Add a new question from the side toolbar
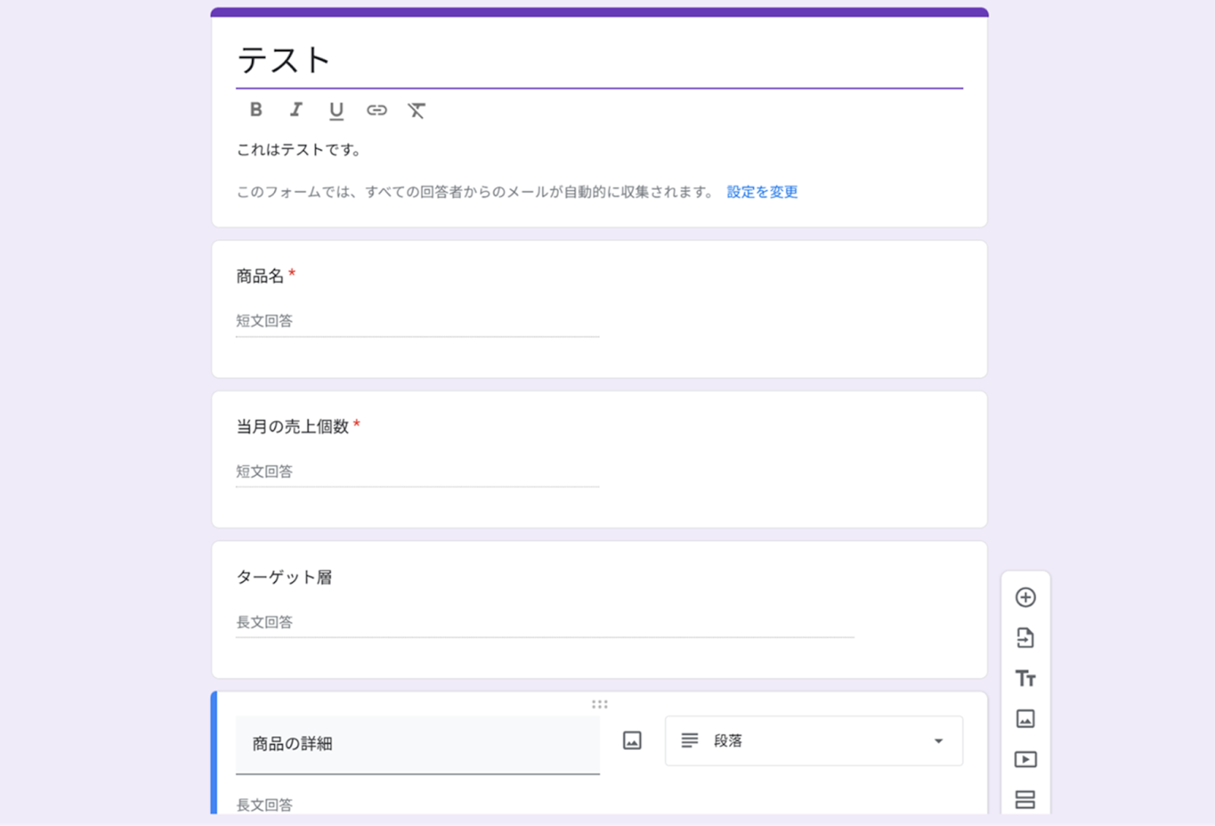This screenshot has height=826, width=1215. coord(1025,597)
